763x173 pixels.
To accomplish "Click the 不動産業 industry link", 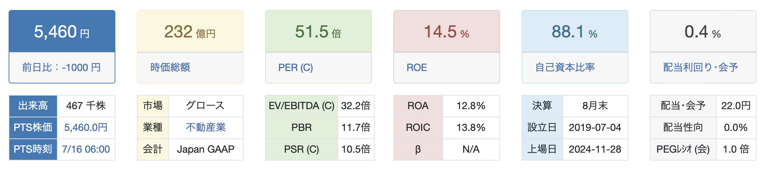I will (x=206, y=127).
